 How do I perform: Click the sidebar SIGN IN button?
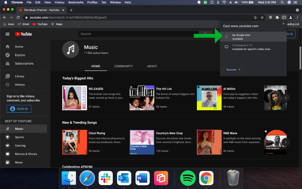tap(19, 109)
